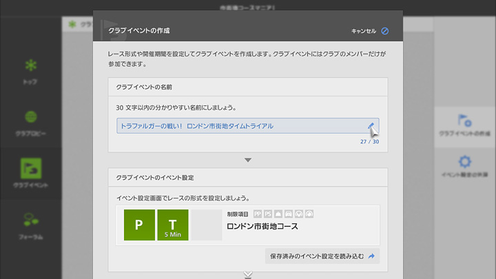Click the last circular restriction icon
496x279 pixels.
click(x=309, y=214)
